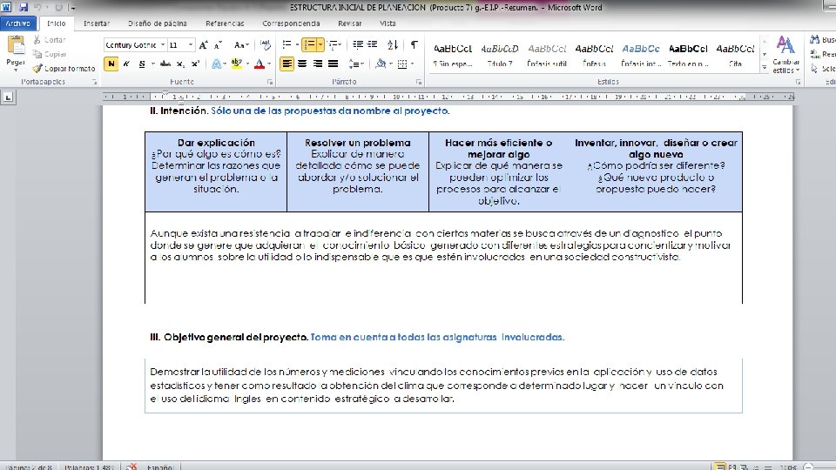Viewport: 836px width, 470px height.
Task: Apply the yellow highlight color
Action: pos(237,64)
